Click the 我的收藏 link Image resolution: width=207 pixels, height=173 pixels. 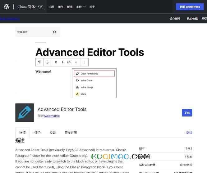[192, 19]
